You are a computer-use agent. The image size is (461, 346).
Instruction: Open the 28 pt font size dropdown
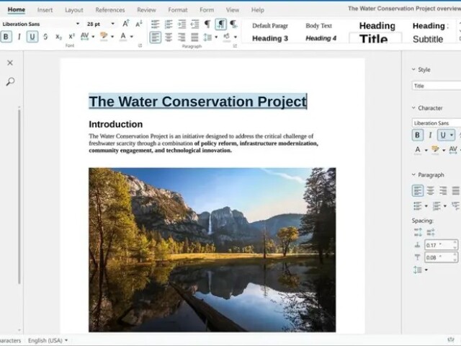click(x=112, y=24)
